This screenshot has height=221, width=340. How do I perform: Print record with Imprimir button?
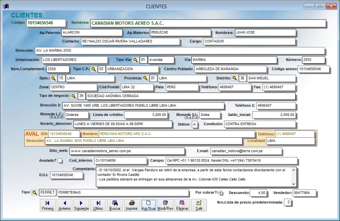(x=131, y=205)
